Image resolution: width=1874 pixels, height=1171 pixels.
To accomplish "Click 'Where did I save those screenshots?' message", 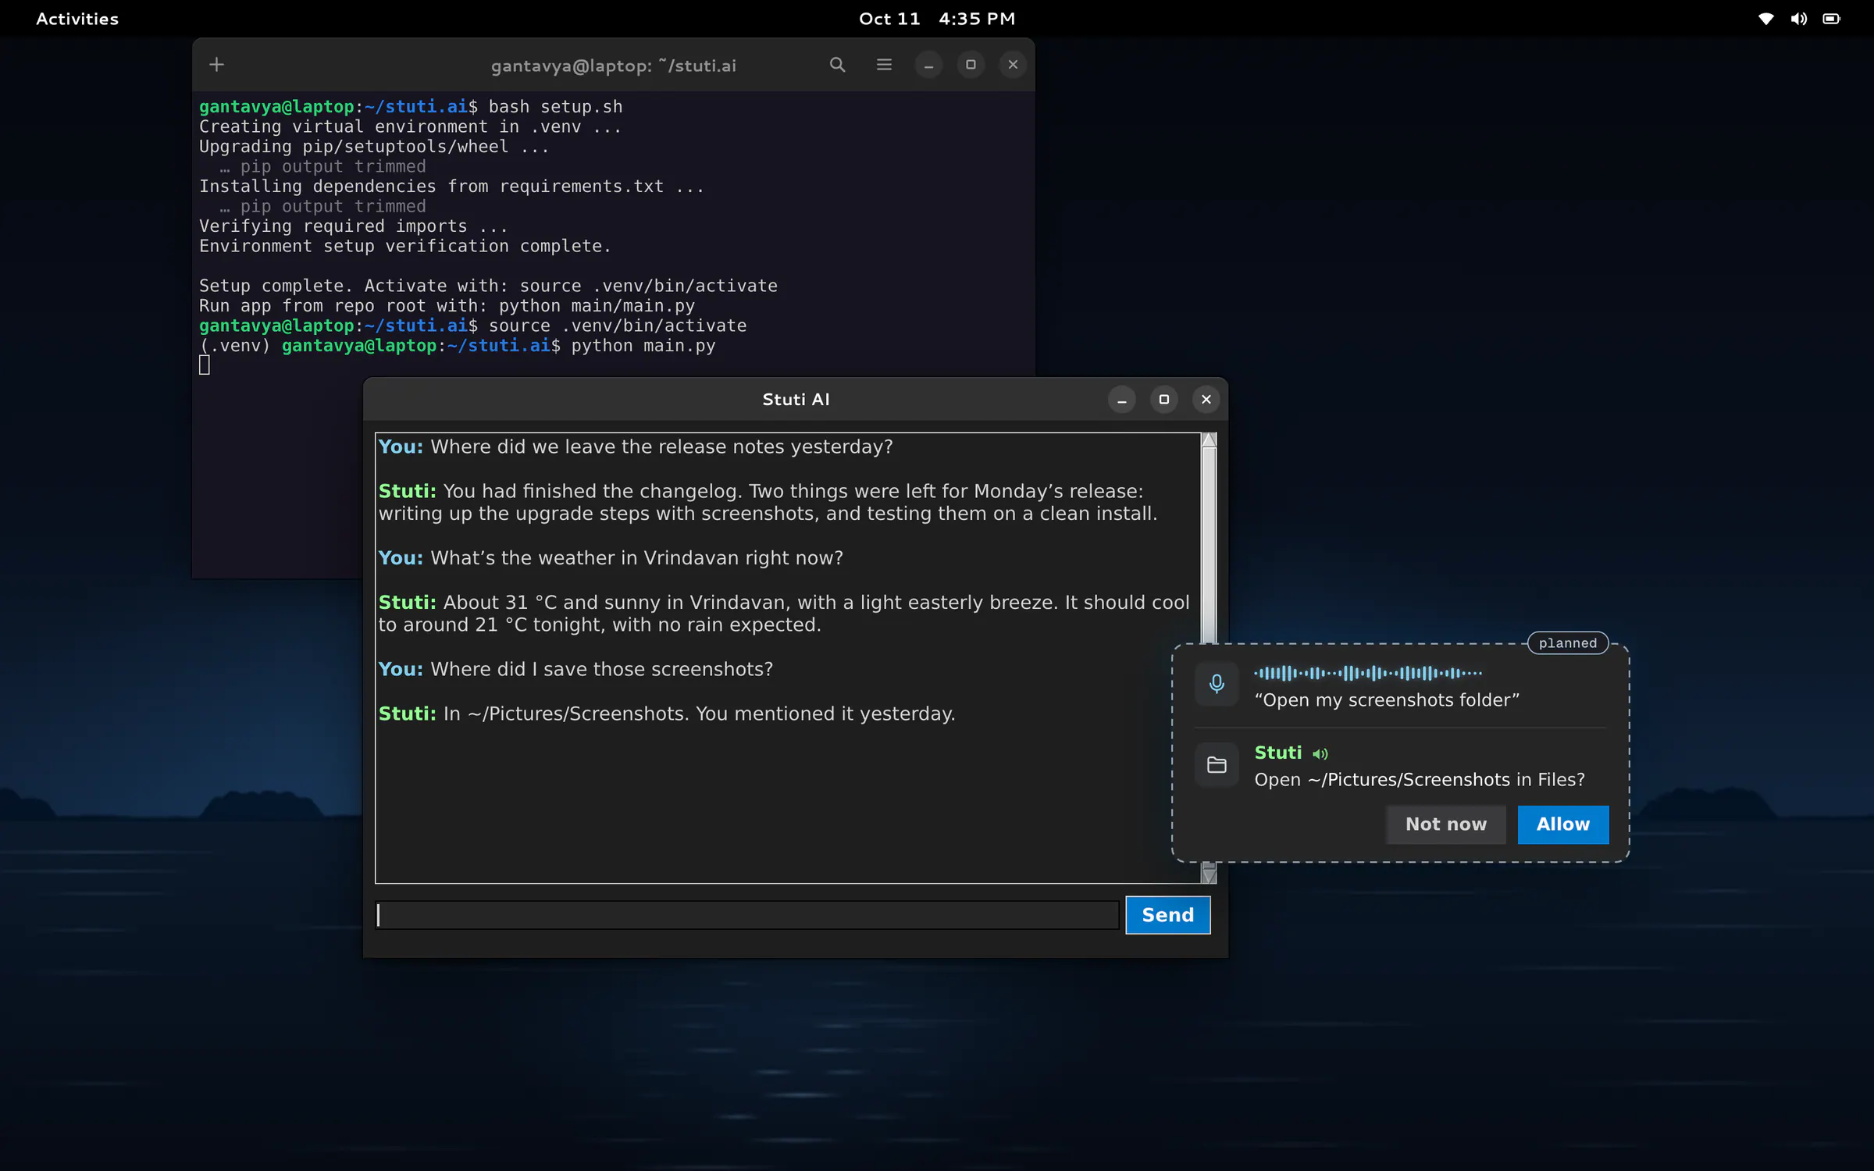I will (x=575, y=670).
